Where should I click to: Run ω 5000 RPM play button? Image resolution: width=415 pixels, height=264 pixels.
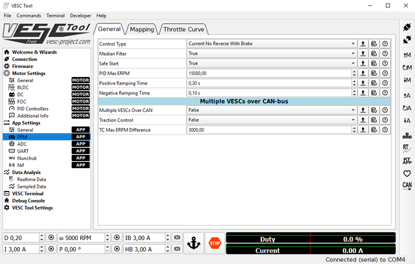[x=117, y=237]
